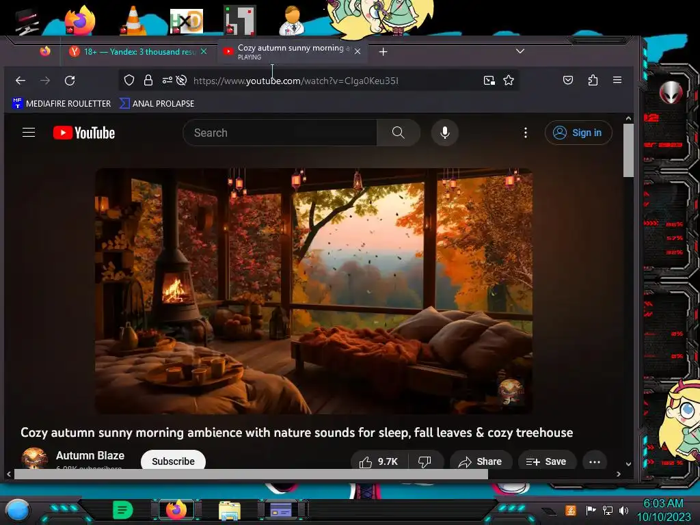
Task: Click Alienware head gadget icon
Action: [671, 92]
